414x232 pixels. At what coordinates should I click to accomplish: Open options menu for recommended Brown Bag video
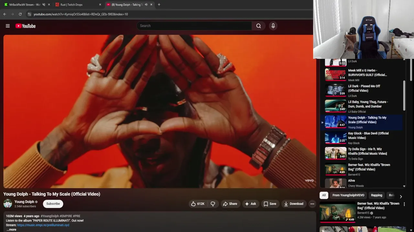coord(404,204)
